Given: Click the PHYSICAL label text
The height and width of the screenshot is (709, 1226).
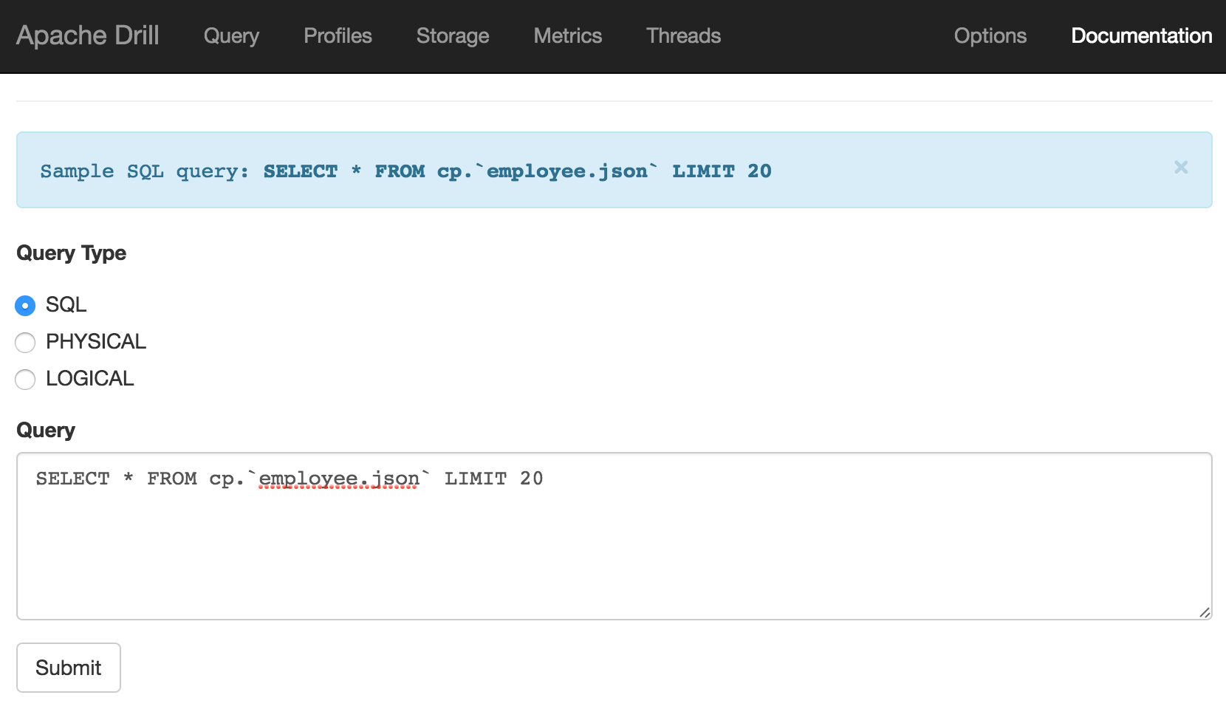Looking at the screenshot, I should pos(96,342).
